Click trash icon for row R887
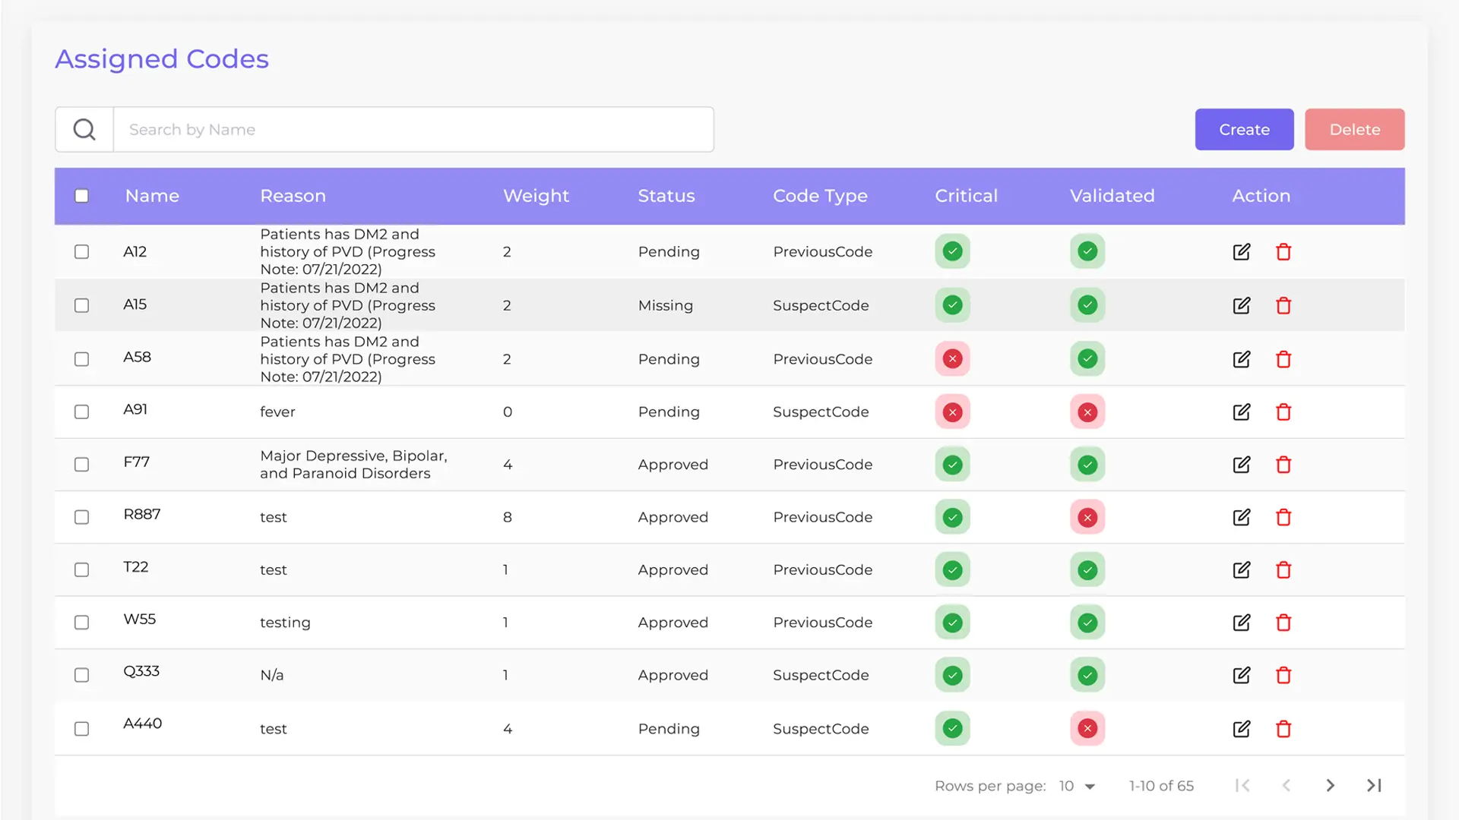 [x=1283, y=517]
